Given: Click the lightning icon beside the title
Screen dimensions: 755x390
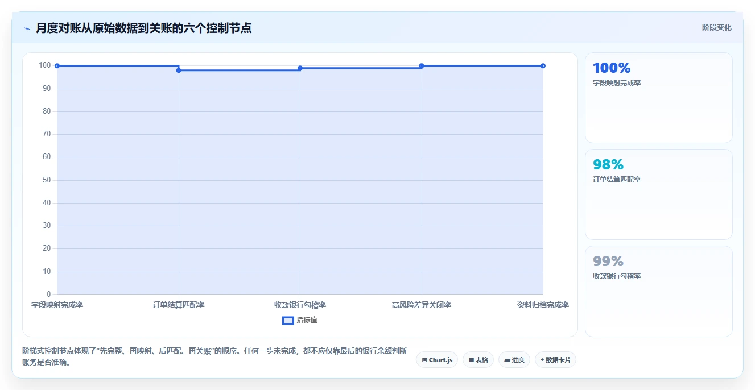Looking at the screenshot, I should pos(27,28).
